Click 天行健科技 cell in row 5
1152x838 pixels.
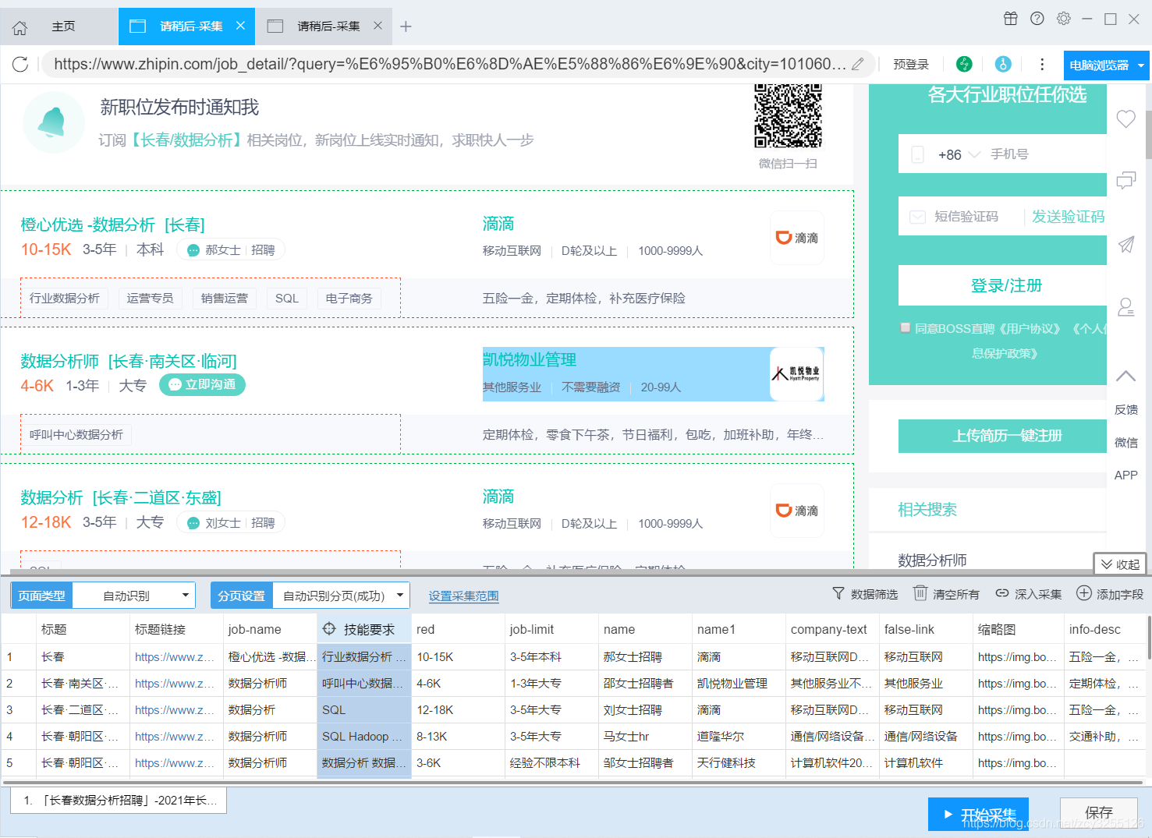[x=739, y=763]
